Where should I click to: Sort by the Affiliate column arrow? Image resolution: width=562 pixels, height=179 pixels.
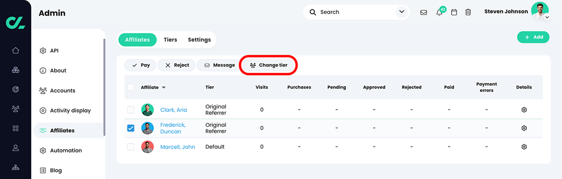click(x=164, y=87)
